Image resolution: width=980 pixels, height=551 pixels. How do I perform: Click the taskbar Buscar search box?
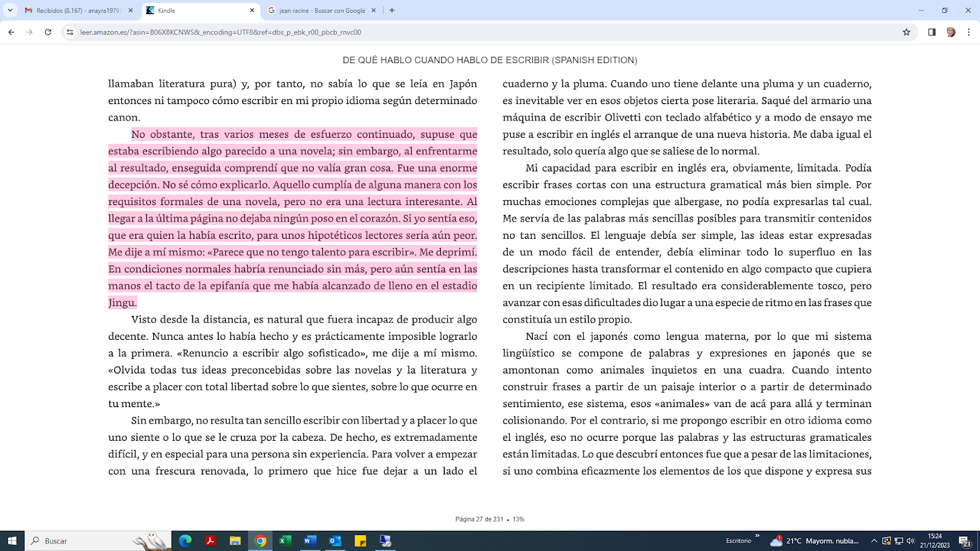[x=98, y=541]
